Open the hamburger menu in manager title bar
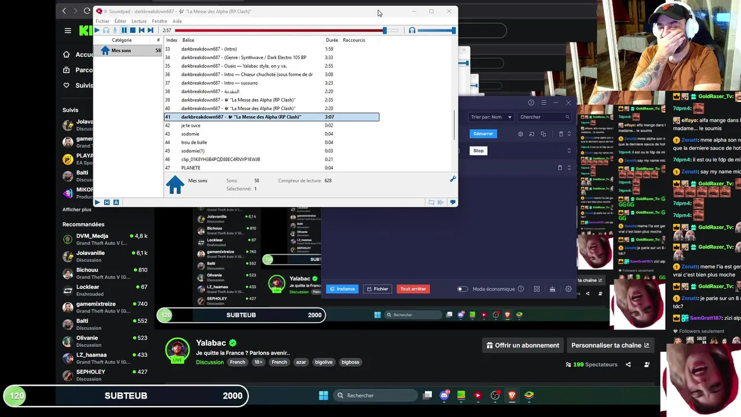Image resolution: width=741 pixels, height=417 pixels. pyautogui.click(x=544, y=103)
